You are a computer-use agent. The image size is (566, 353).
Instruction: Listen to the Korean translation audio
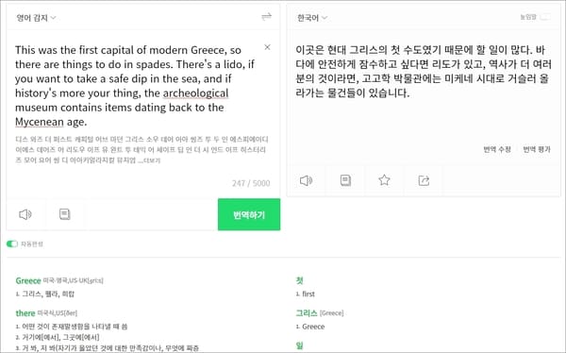306,180
